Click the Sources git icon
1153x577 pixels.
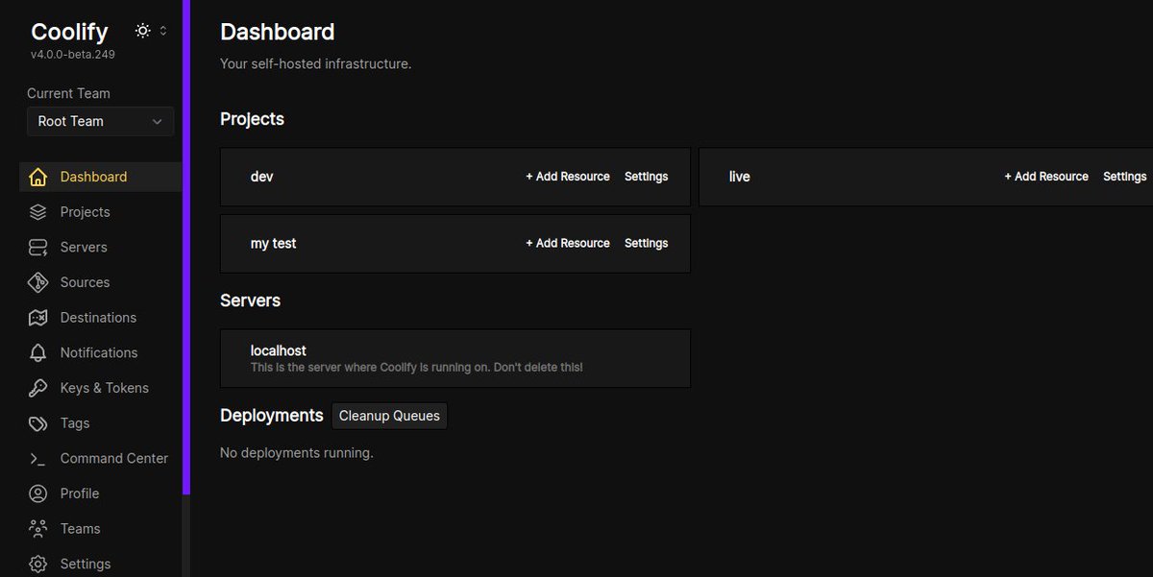click(x=37, y=282)
